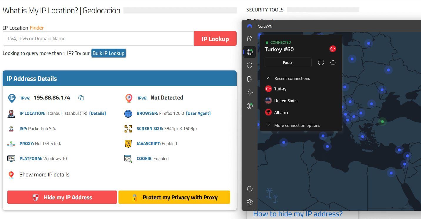This screenshot has height=219, width=421.
Task: Click the IPv6 pin icon
Action: point(129,98)
